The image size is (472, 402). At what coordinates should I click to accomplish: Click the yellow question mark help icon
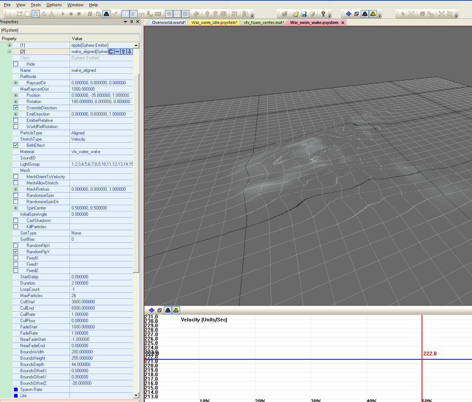323,14
